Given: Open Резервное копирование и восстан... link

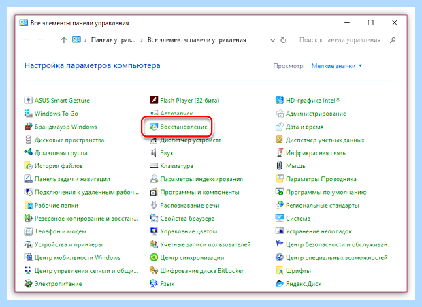Looking at the screenshot, I should (x=86, y=219).
